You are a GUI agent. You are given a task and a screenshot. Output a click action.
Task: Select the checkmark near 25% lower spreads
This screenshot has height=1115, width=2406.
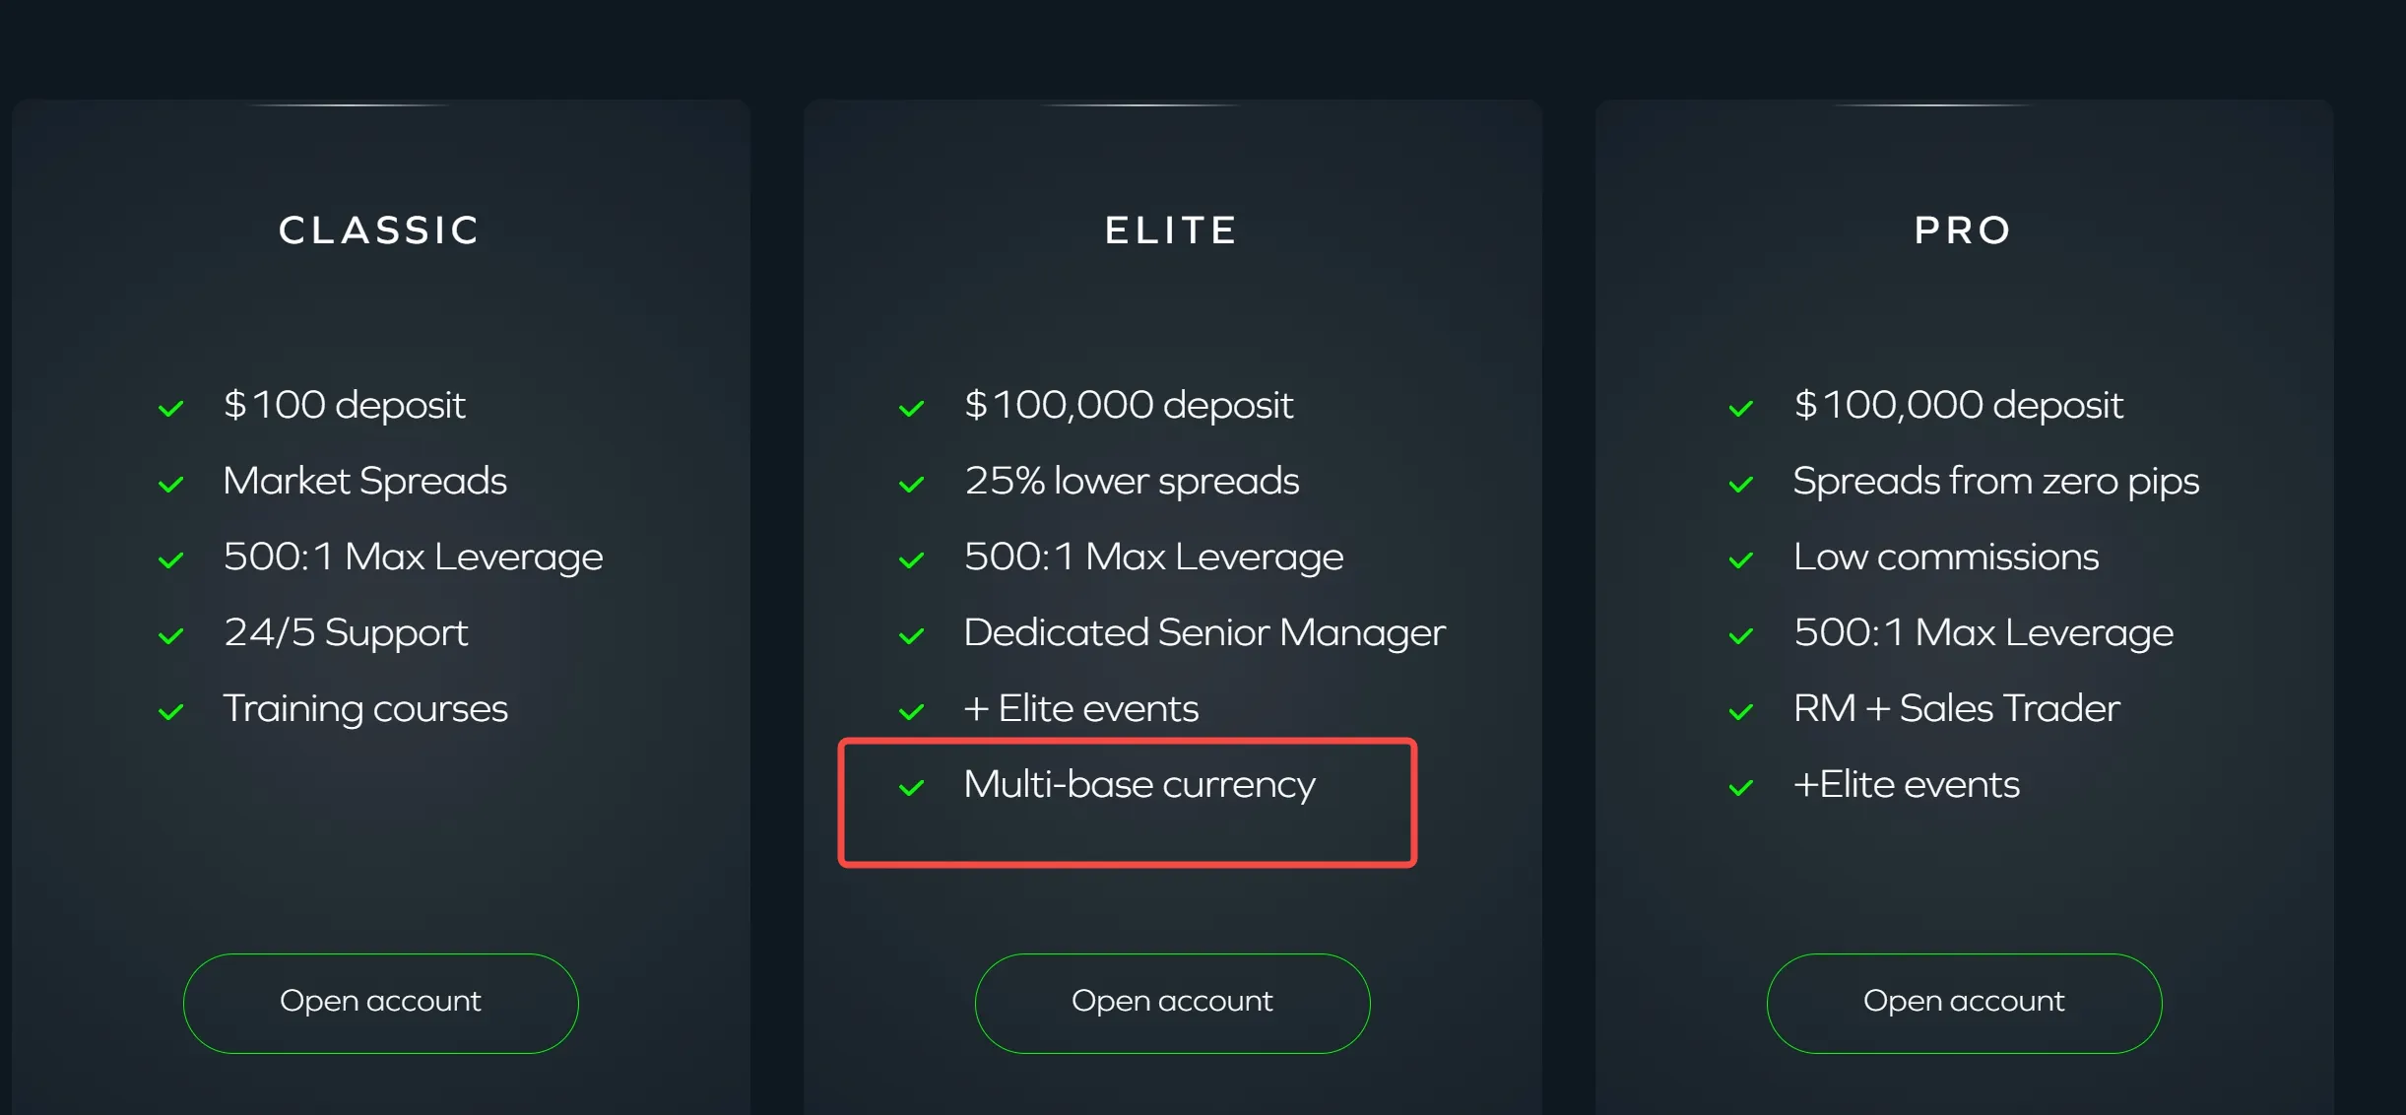coord(912,483)
